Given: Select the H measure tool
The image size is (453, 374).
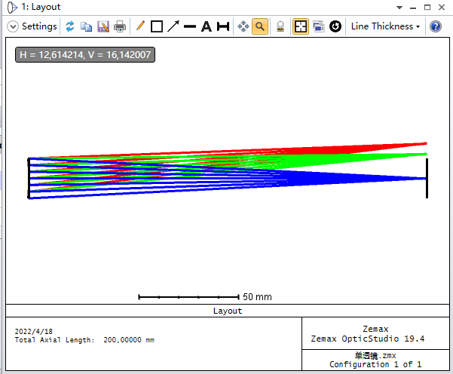Looking at the screenshot, I should [223, 26].
